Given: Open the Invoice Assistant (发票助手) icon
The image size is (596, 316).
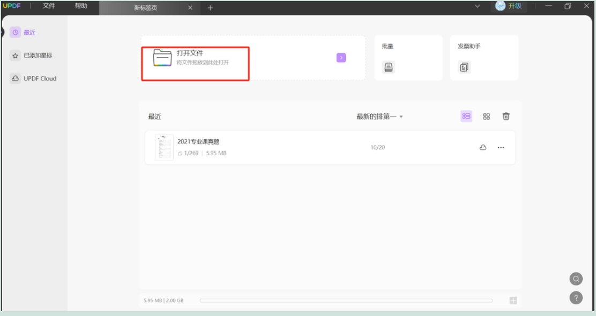Looking at the screenshot, I should pyautogui.click(x=464, y=67).
